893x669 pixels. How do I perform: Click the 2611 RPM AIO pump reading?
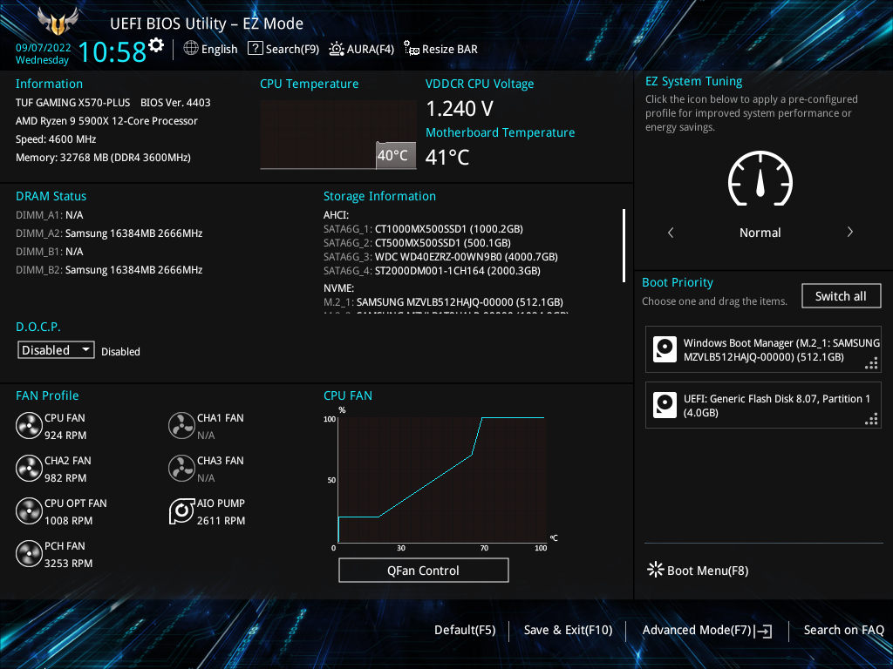pyautogui.click(x=221, y=521)
